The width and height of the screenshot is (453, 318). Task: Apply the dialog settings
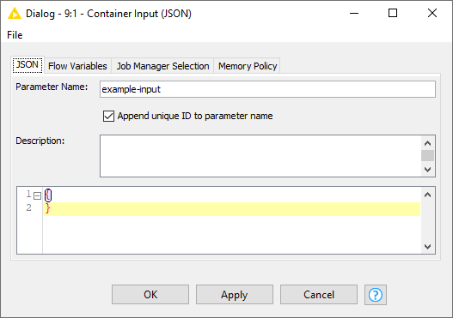pyautogui.click(x=235, y=294)
